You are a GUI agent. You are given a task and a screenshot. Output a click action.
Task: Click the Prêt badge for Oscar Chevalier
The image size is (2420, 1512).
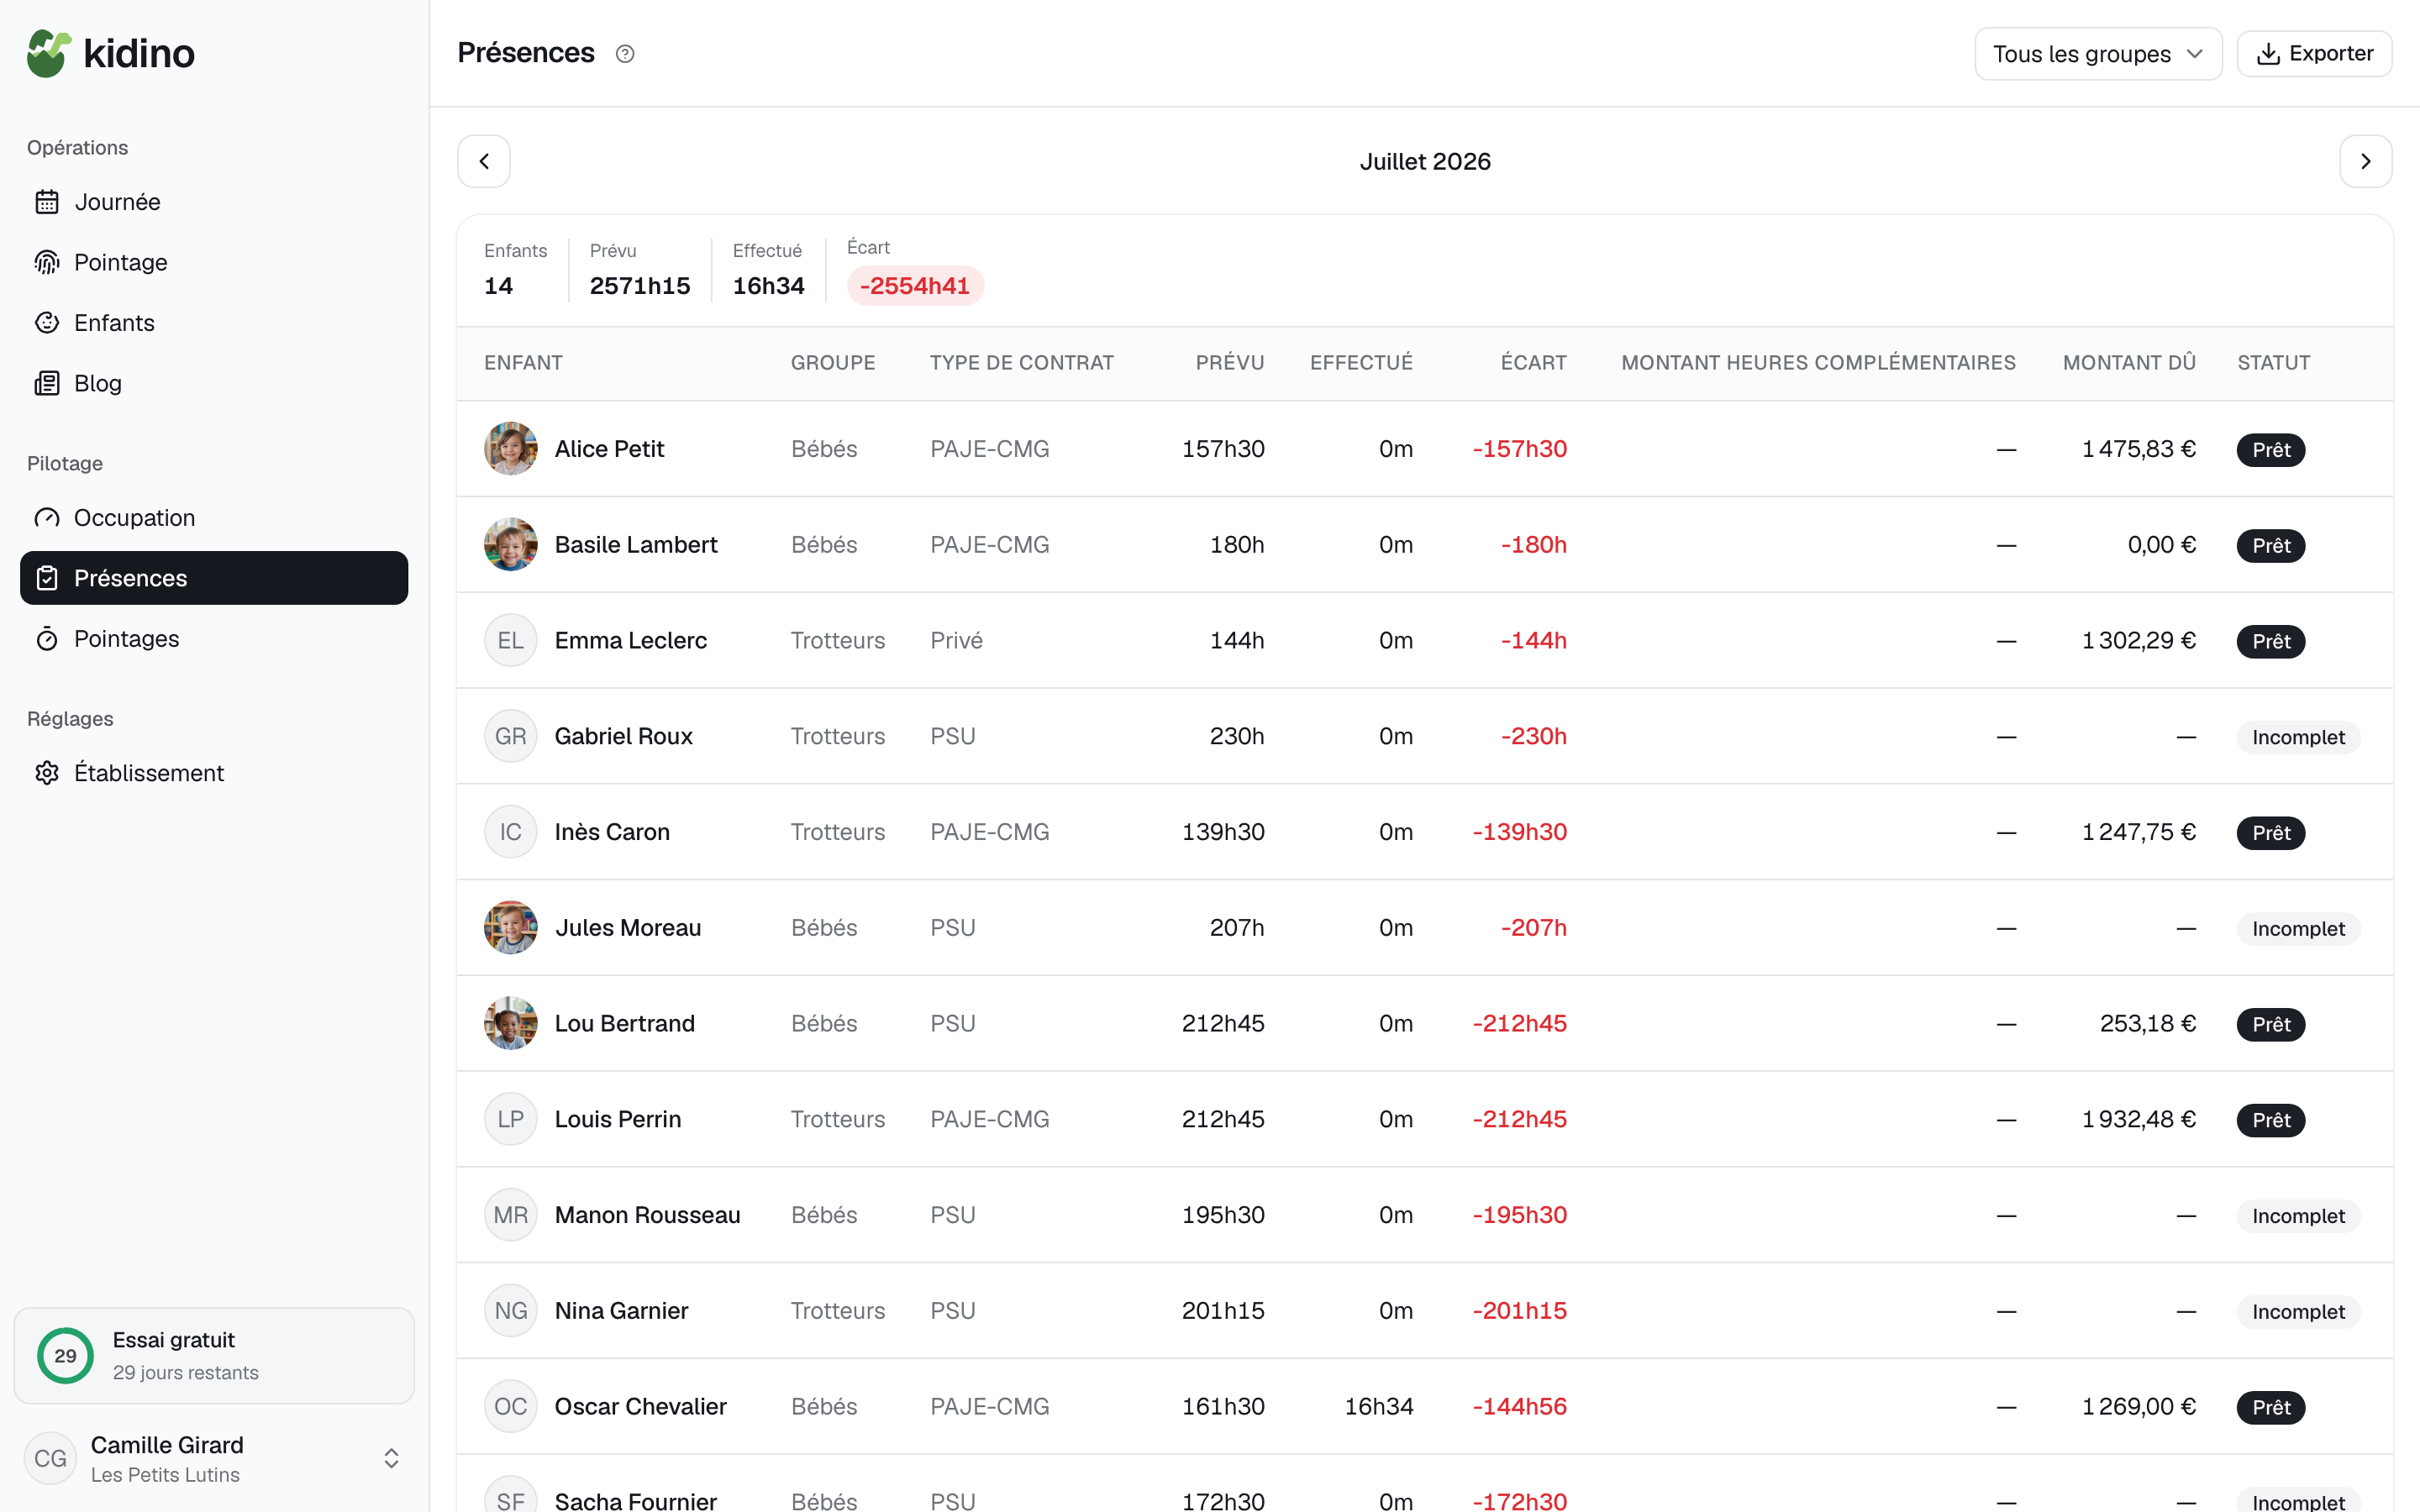(x=2270, y=1407)
